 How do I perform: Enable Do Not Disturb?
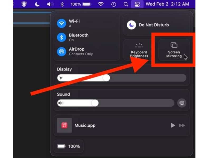[x=131, y=25]
